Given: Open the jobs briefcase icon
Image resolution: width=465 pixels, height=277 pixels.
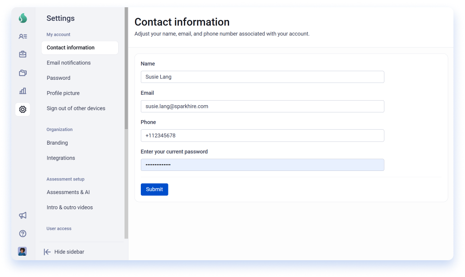Looking at the screenshot, I should tap(23, 54).
